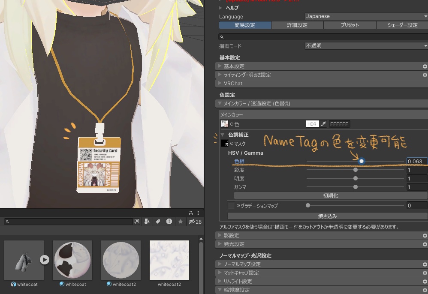Screen dimensions: 428x294
Task: Expand the VRChat foldout
Action: [x=220, y=83]
